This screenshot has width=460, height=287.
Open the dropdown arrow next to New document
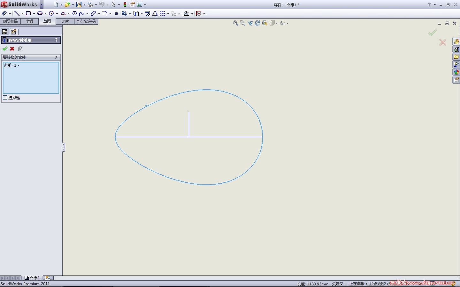click(61, 5)
